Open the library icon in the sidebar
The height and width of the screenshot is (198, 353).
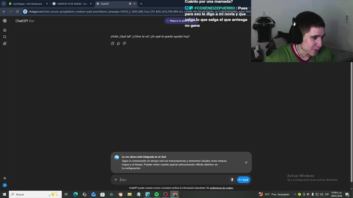click(5, 43)
